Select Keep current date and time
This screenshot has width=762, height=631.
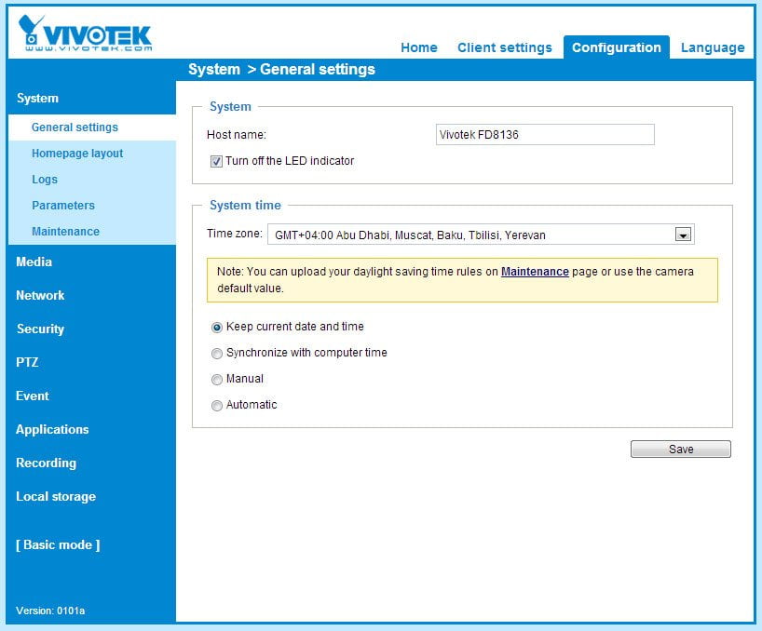(x=217, y=328)
